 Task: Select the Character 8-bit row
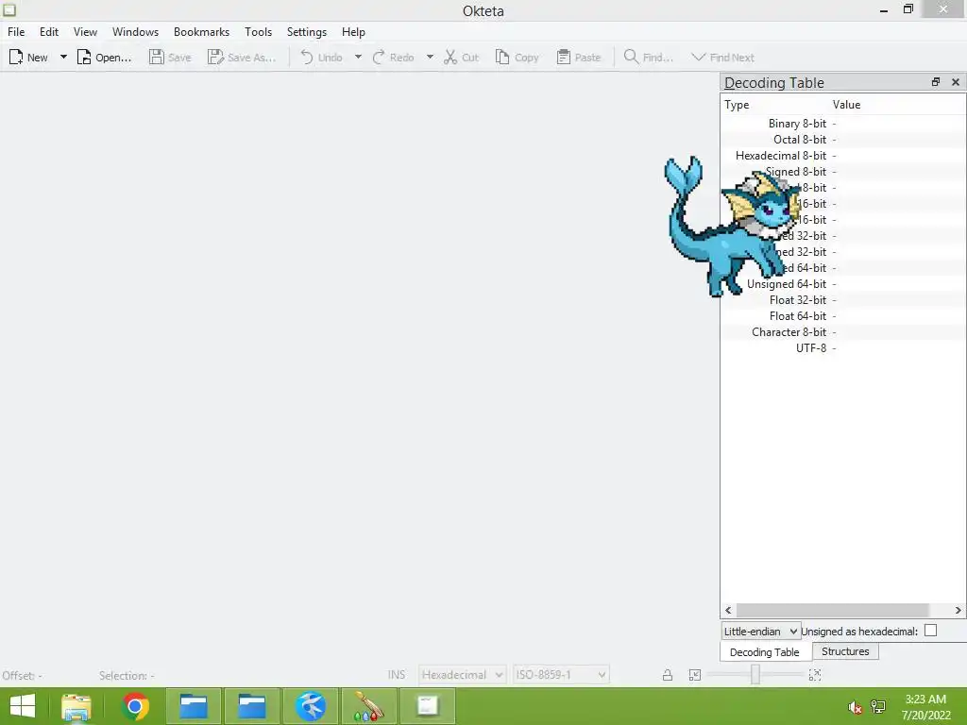[x=843, y=331]
